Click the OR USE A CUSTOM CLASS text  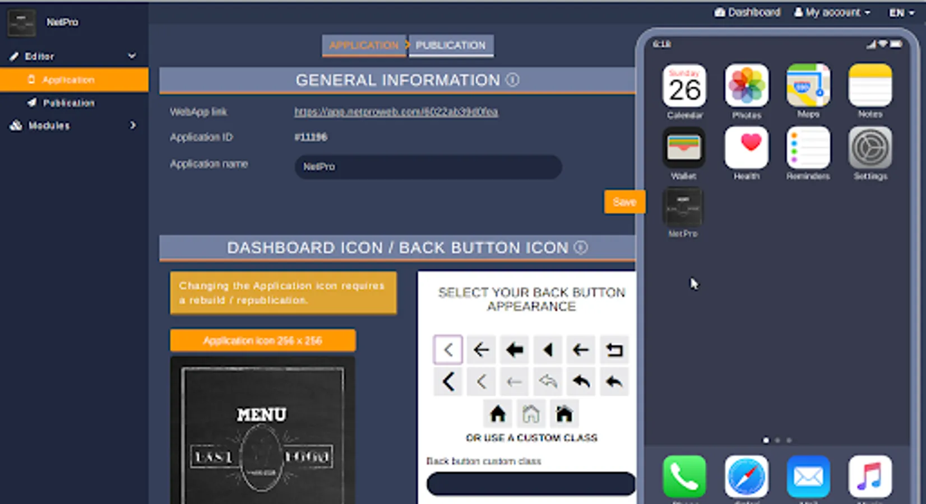point(531,438)
